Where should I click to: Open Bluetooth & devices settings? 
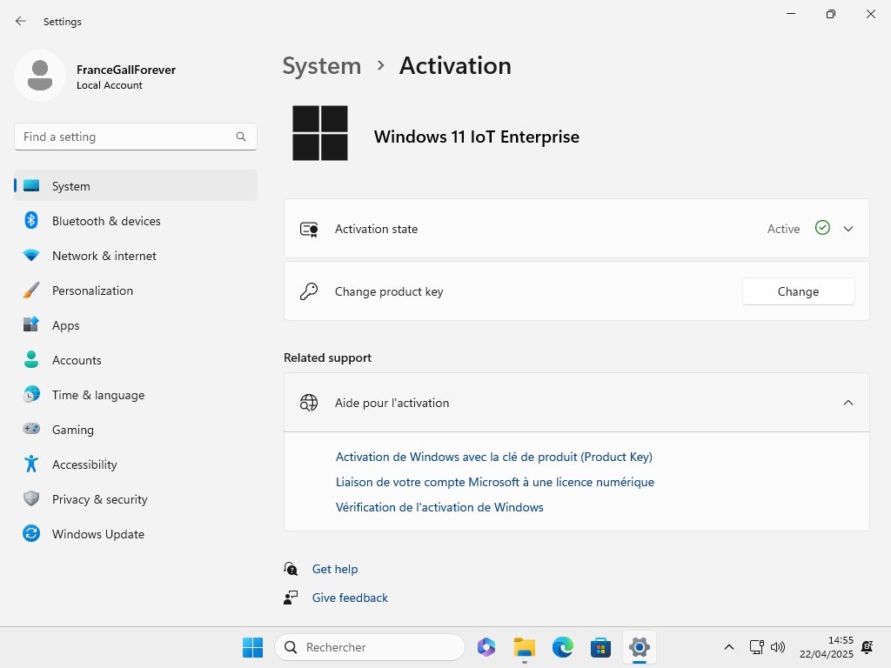[106, 221]
